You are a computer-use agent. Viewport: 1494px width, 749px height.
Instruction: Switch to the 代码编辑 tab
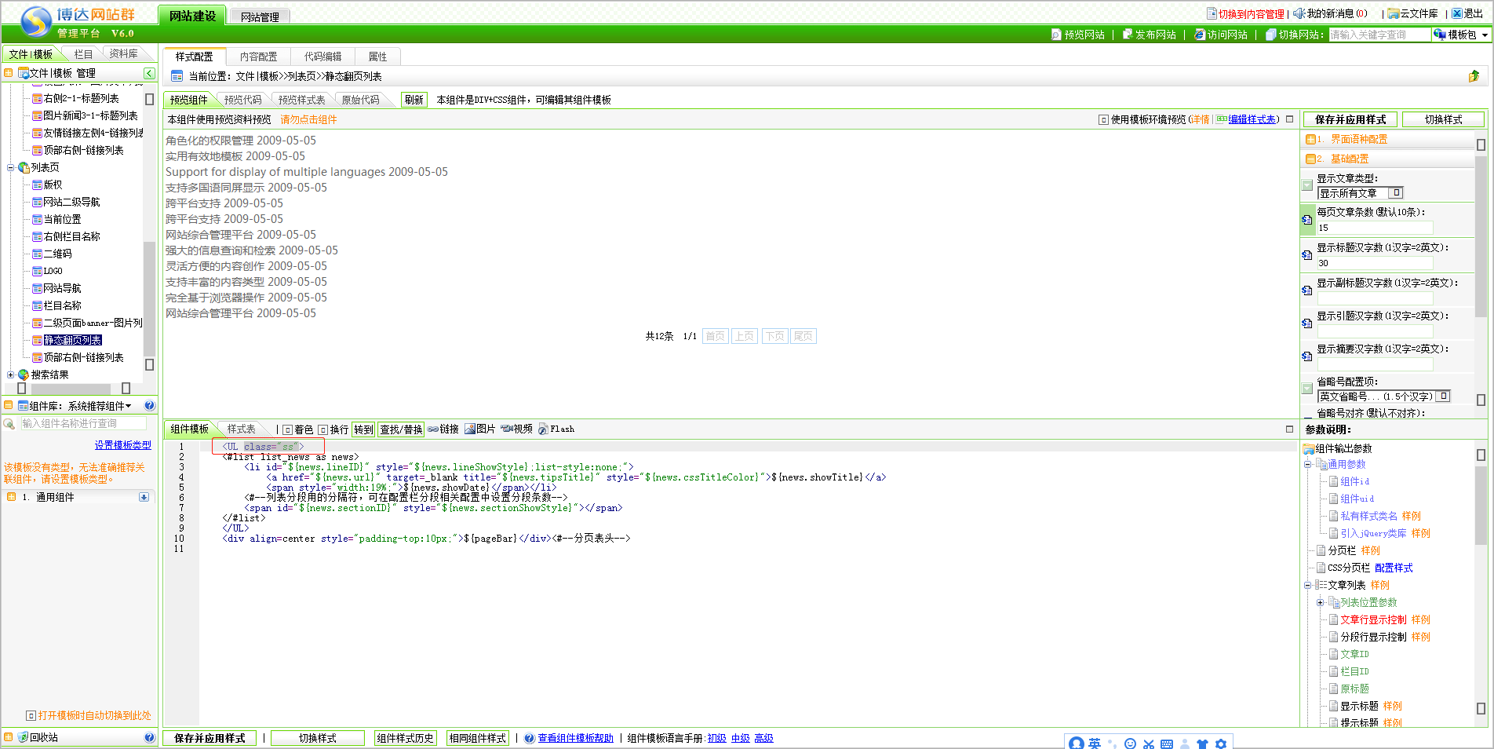[x=322, y=57]
